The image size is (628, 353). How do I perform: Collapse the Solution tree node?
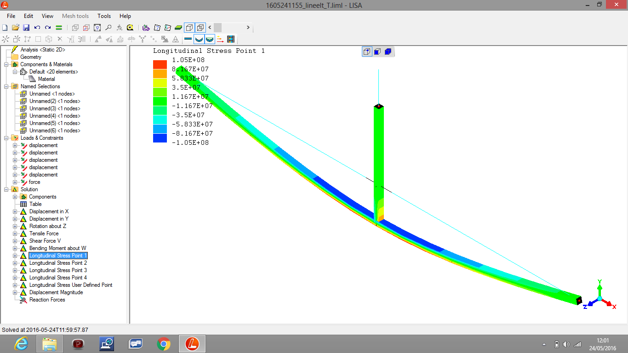tap(6, 189)
